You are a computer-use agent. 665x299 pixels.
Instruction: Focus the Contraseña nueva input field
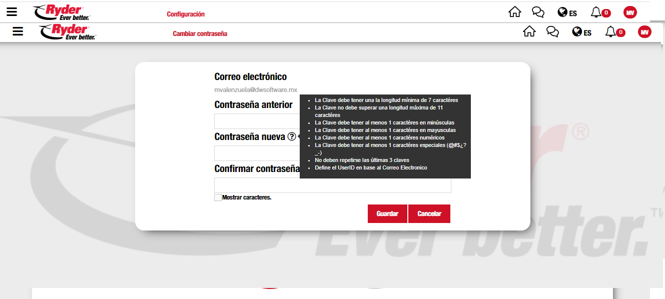click(x=256, y=153)
